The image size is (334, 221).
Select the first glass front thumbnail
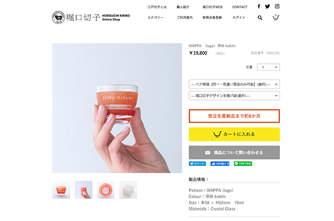coord(61,190)
